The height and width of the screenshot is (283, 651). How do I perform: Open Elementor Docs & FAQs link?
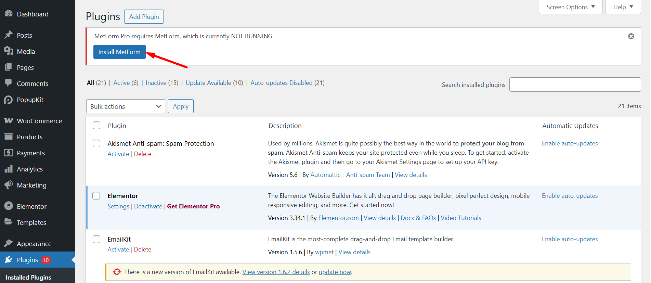coord(418,218)
